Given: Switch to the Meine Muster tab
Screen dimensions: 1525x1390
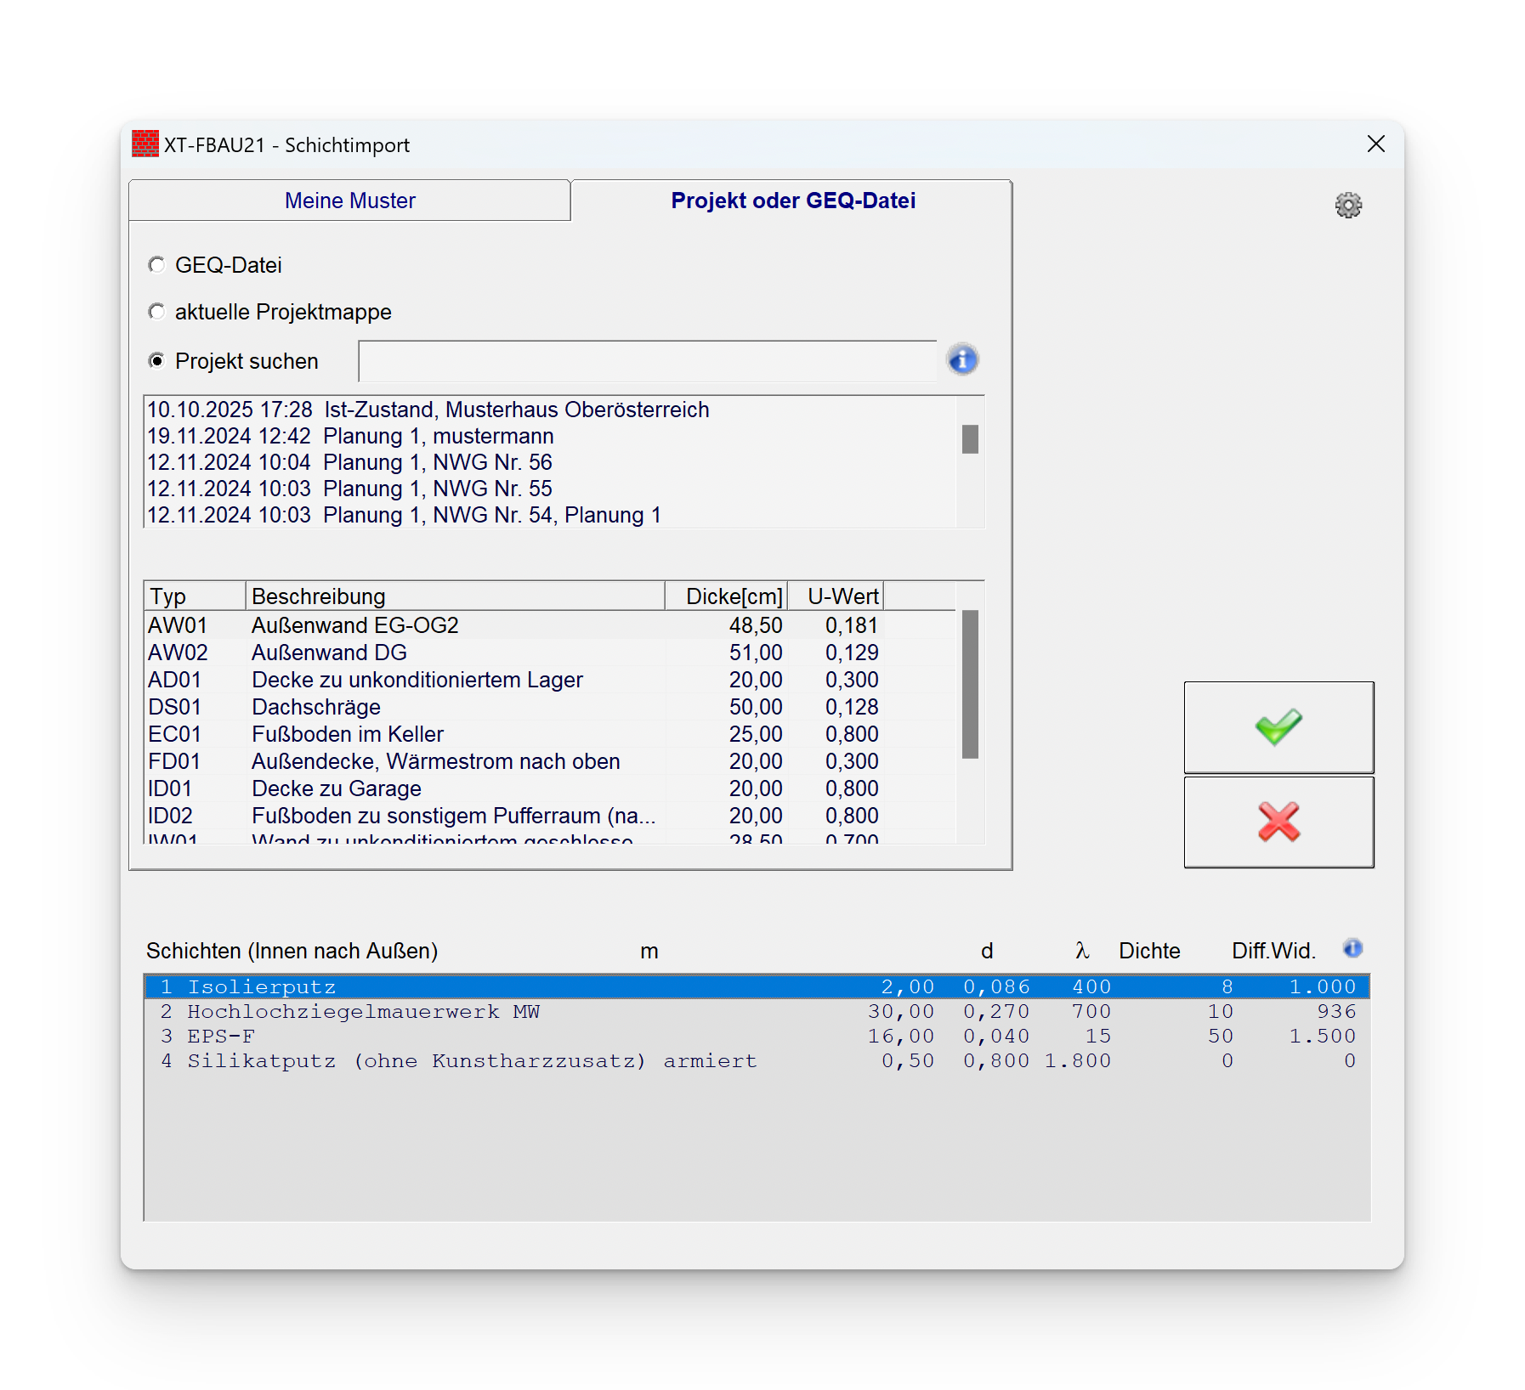Looking at the screenshot, I should coord(349,201).
